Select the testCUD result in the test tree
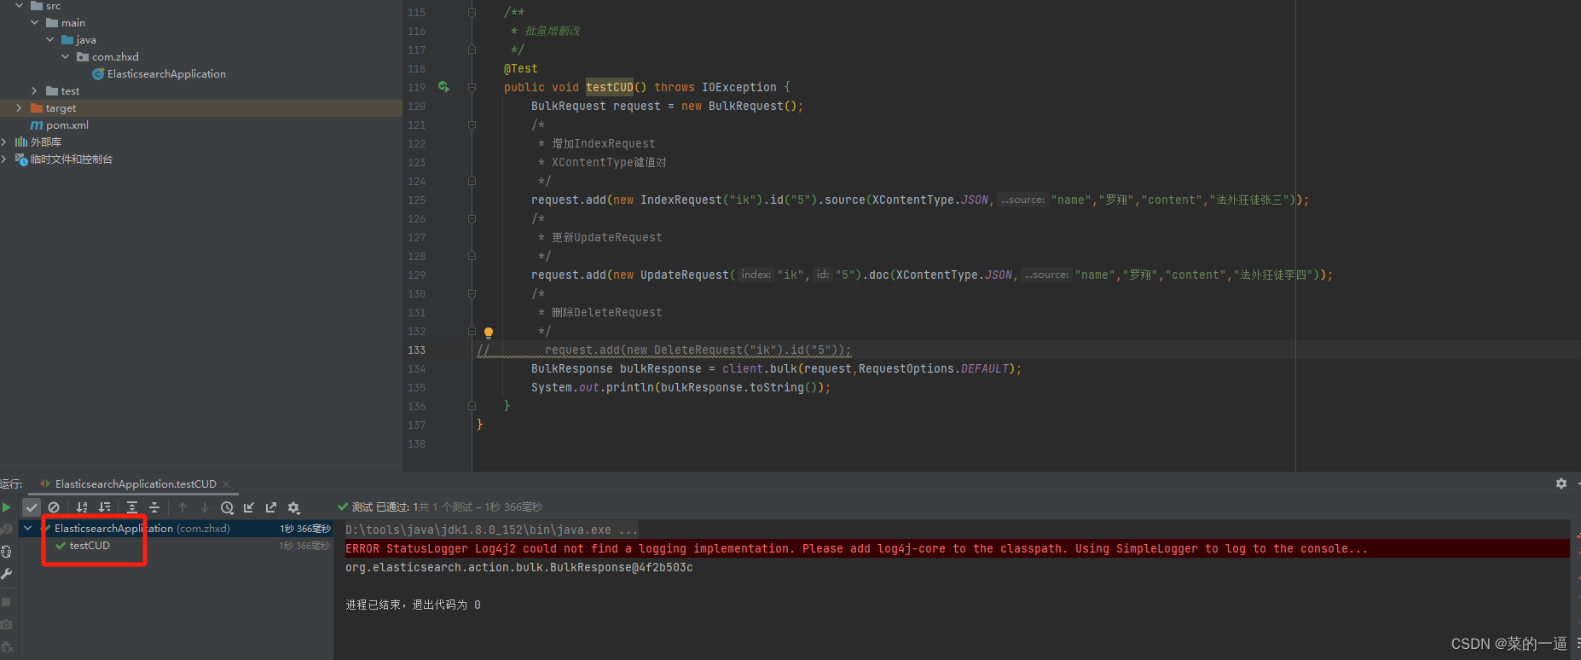 [x=90, y=546]
